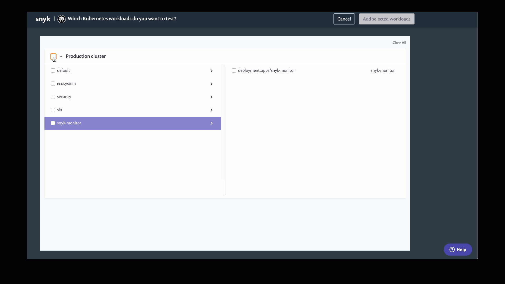Check the skr namespace checkbox
Screen dimensions: 505x284
tap(53, 110)
